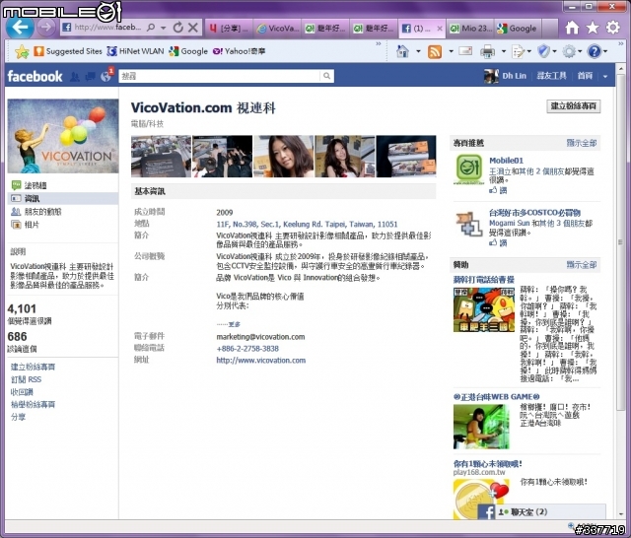Open 台灣好市多COSTCO必買物 page link
Viewport: 631px width, 538px height.
tap(534, 212)
